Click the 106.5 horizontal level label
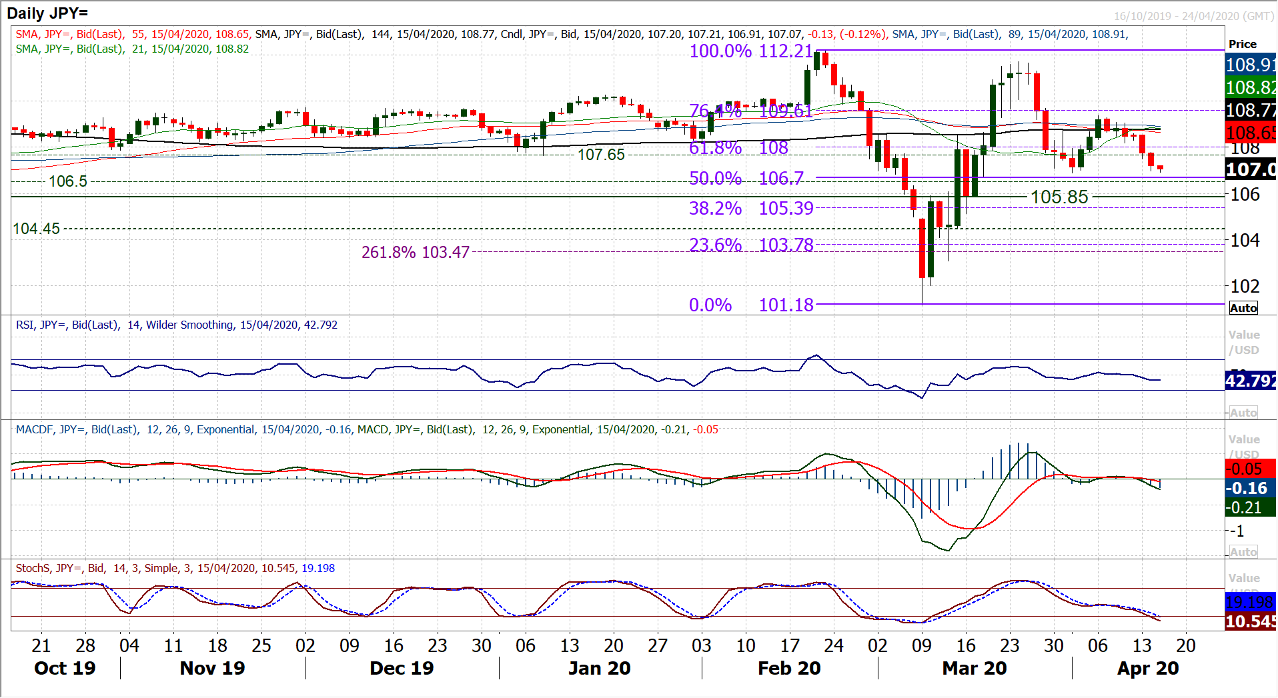 coord(68,181)
